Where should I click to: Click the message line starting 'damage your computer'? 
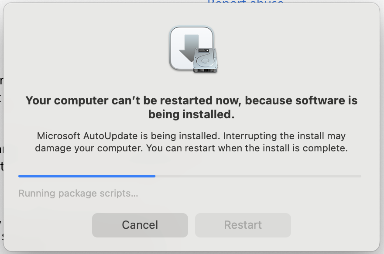coord(192,148)
